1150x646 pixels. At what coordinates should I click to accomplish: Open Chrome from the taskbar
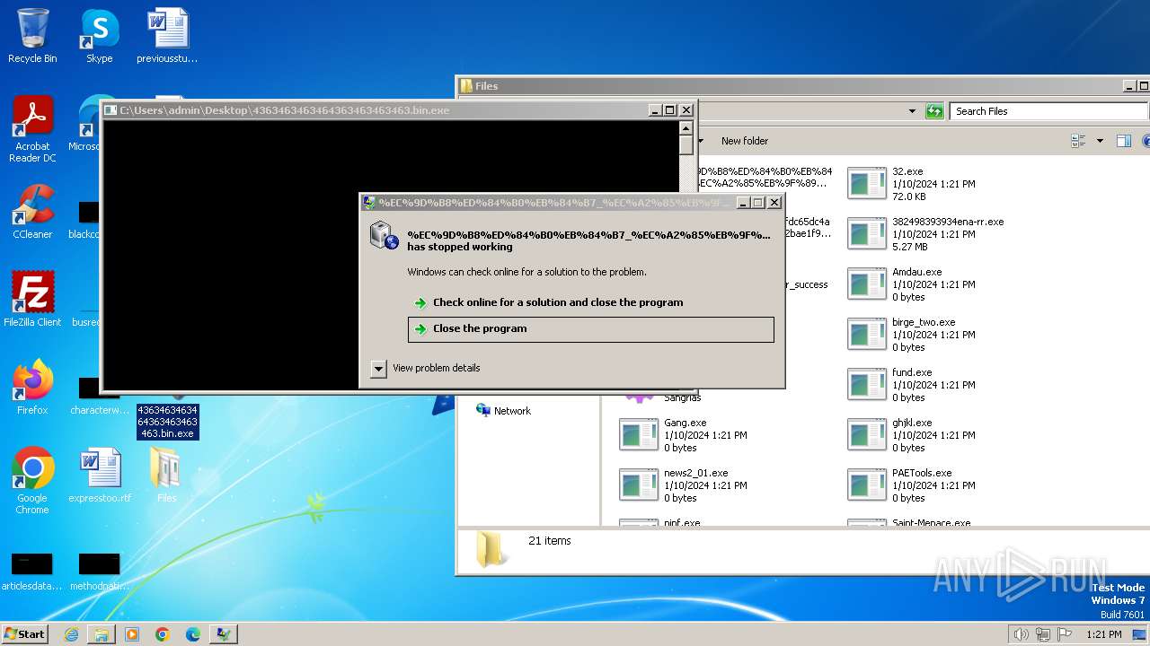(x=163, y=634)
